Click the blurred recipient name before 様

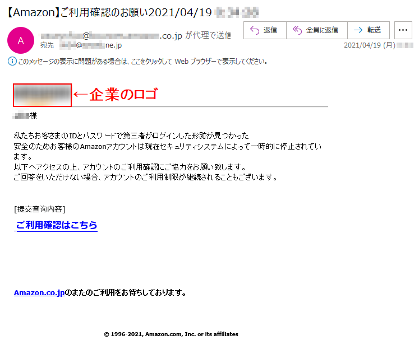click(x=21, y=116)
